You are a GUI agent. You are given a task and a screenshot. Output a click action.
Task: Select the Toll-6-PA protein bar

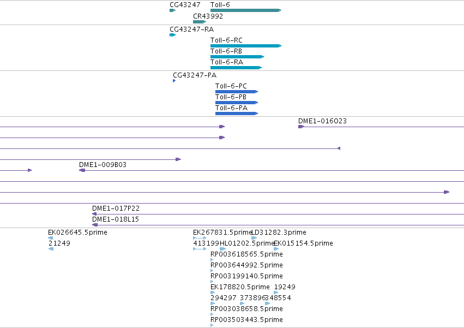[237, 114]
